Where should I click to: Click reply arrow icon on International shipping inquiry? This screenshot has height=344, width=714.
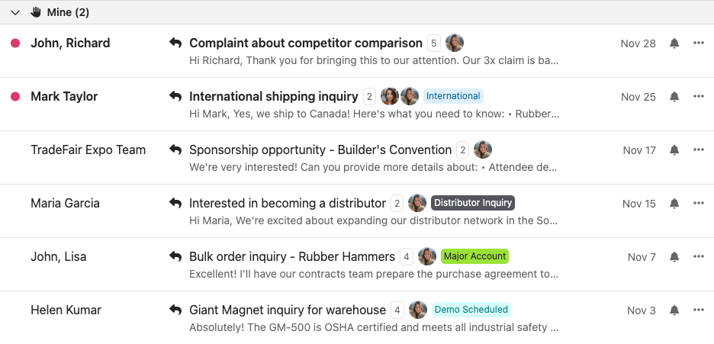coord(175,97)
